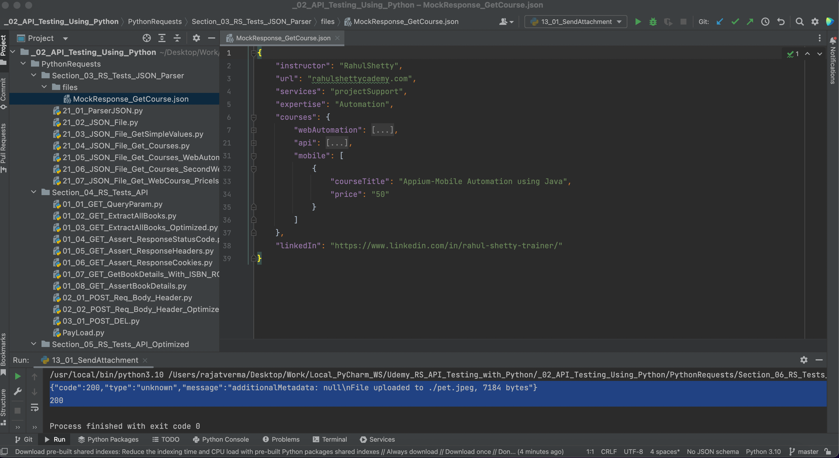Open the Commit sidebar tab
This screenshot has height=458, width=839.
tap(4, 93)
